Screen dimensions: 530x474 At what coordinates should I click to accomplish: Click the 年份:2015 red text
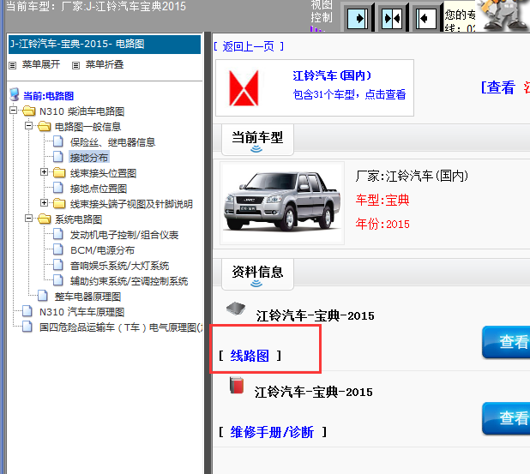382,224
